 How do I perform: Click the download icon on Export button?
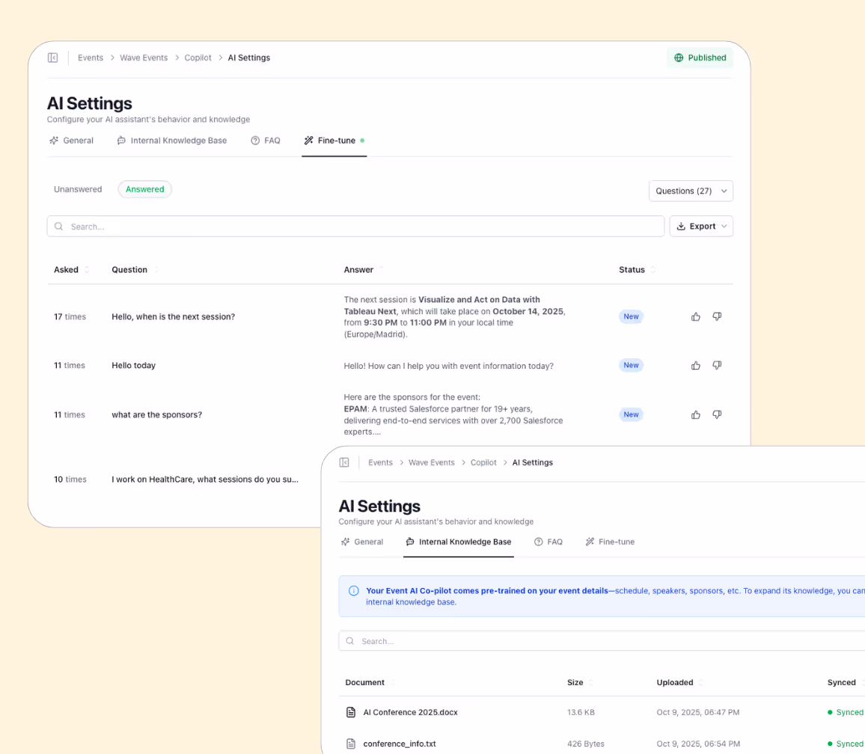click(681, 226)
